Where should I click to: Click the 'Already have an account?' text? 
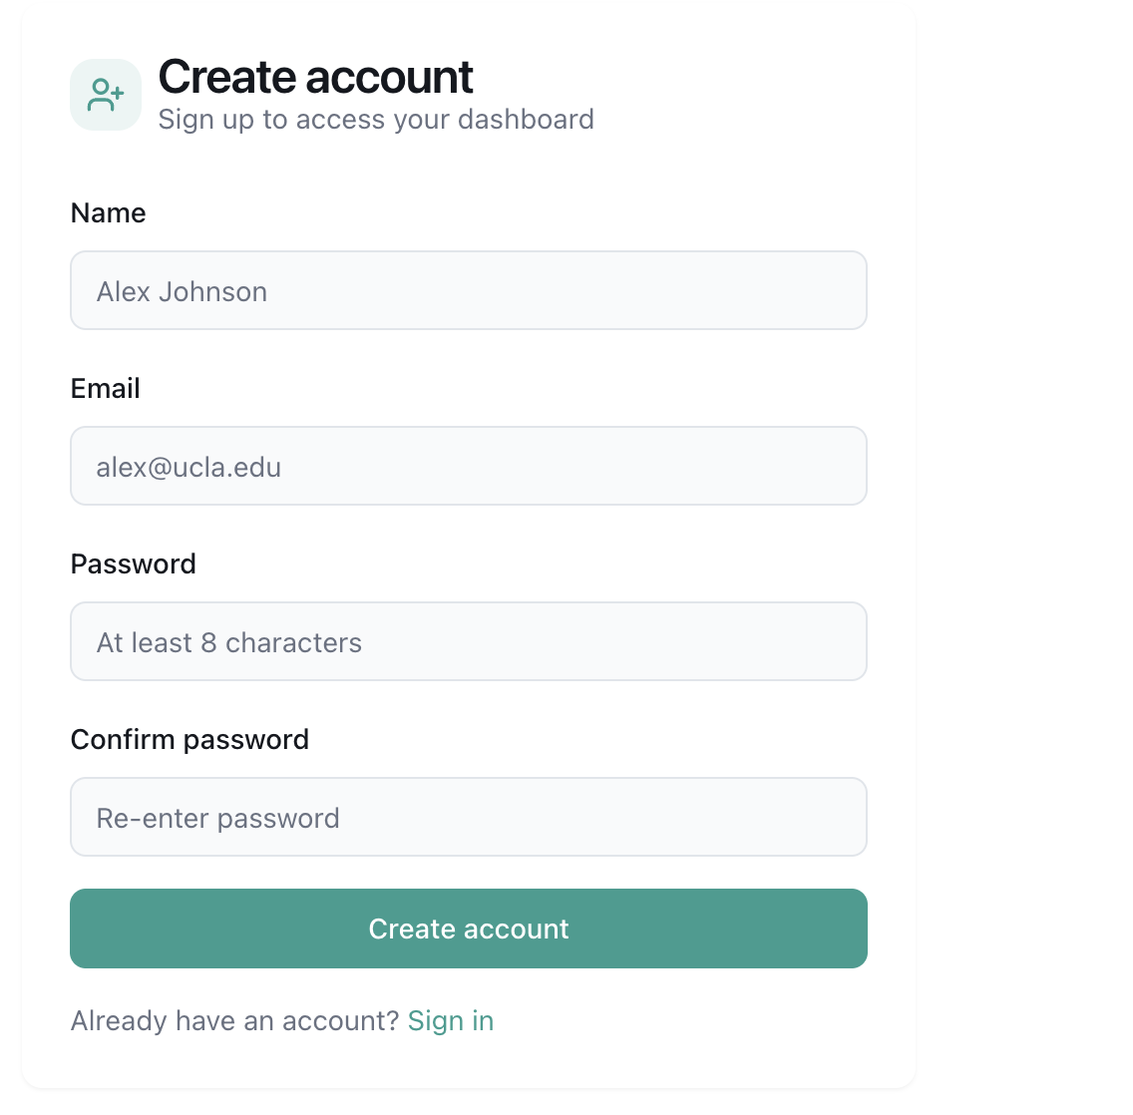click(x=234, y=1021)
